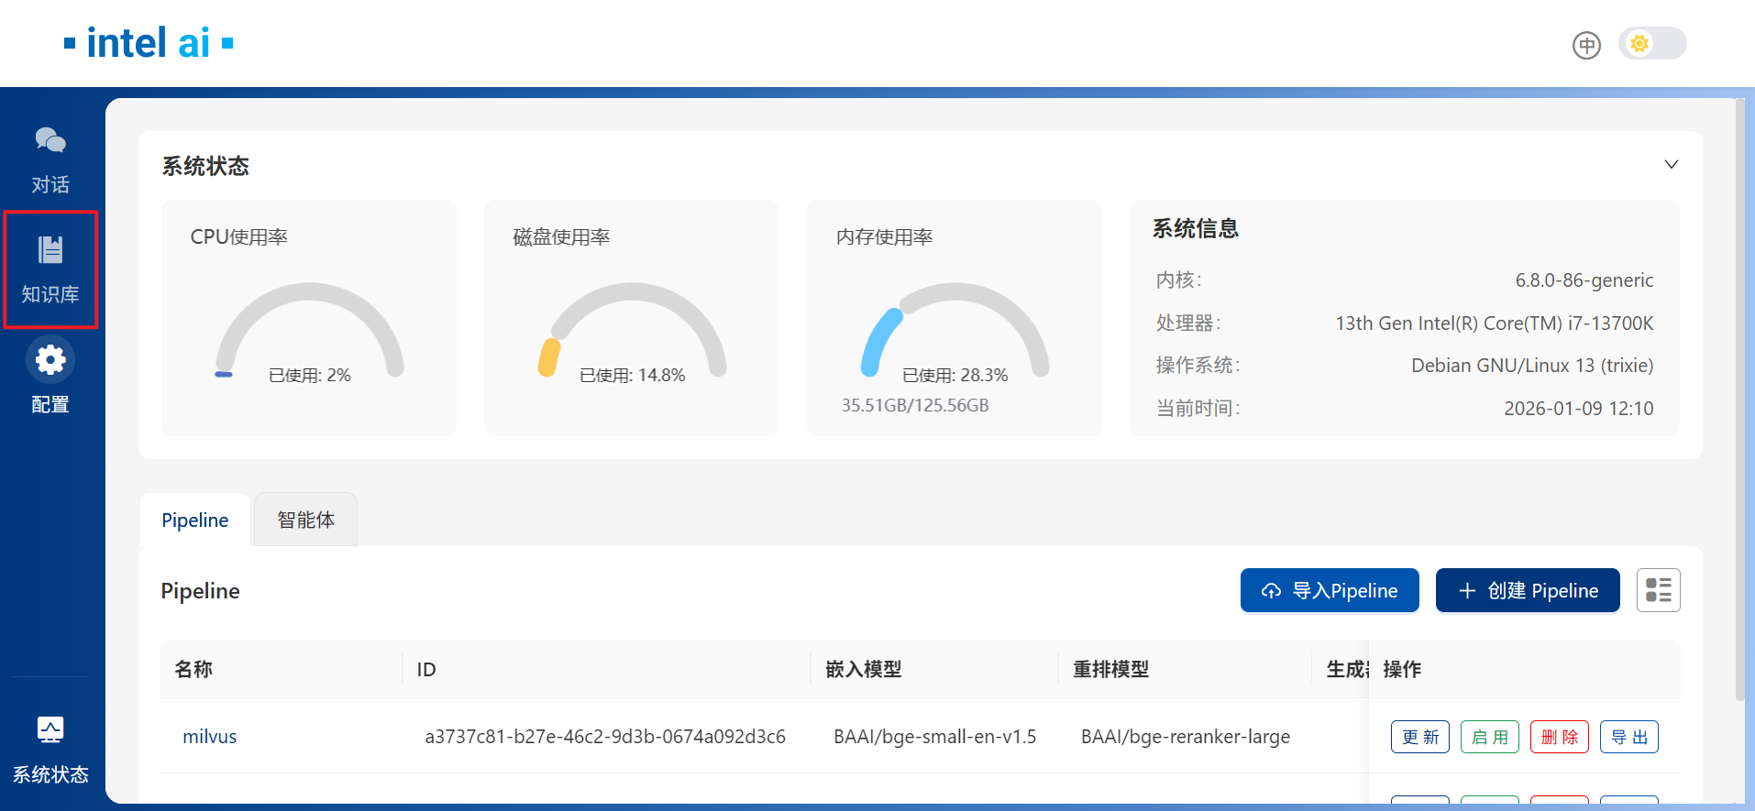The width and height of the screenshot is (1755, 811).
Task: Switch Pipeline list to card view icon
Action: pyautogui.click(x=1658, y=590)
